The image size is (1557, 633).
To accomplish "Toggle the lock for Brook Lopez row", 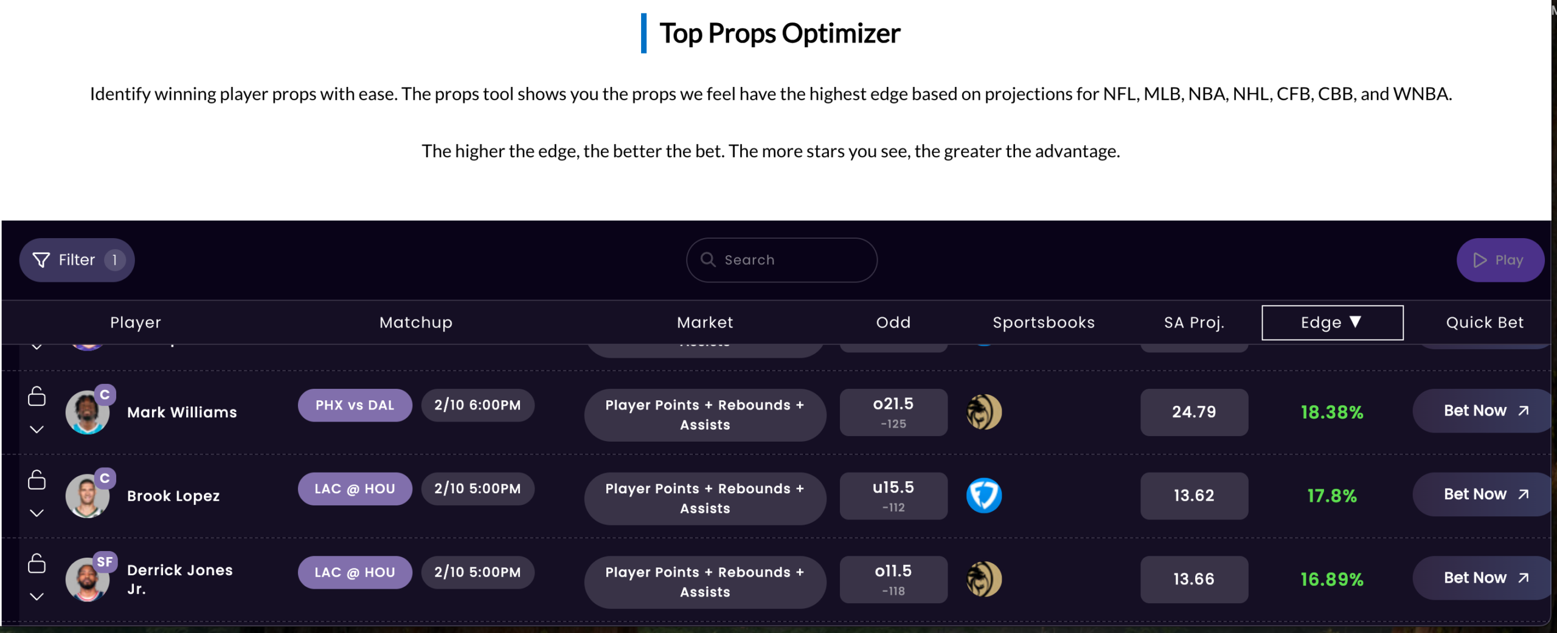I will 36,480.
